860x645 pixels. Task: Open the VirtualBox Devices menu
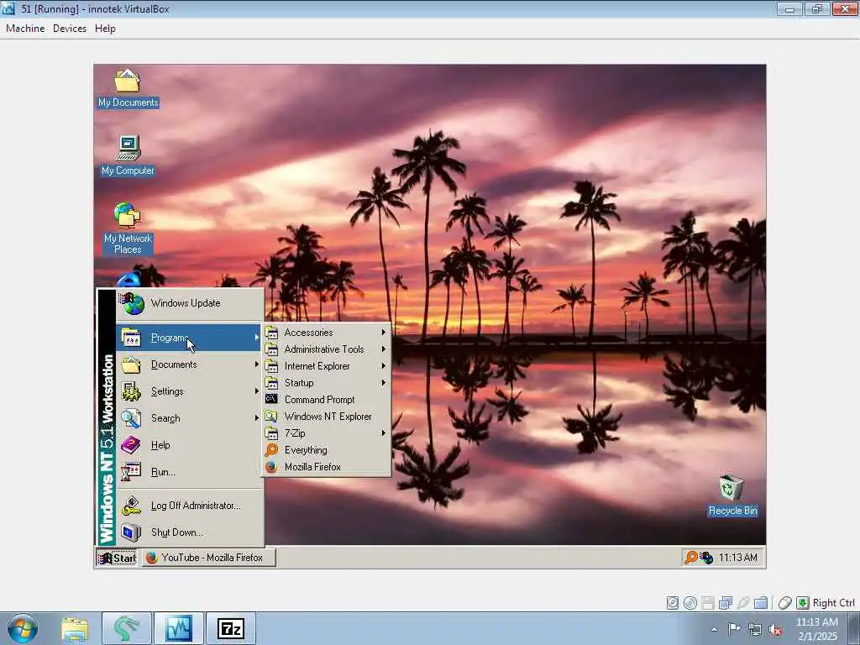(x=70, y=29)
